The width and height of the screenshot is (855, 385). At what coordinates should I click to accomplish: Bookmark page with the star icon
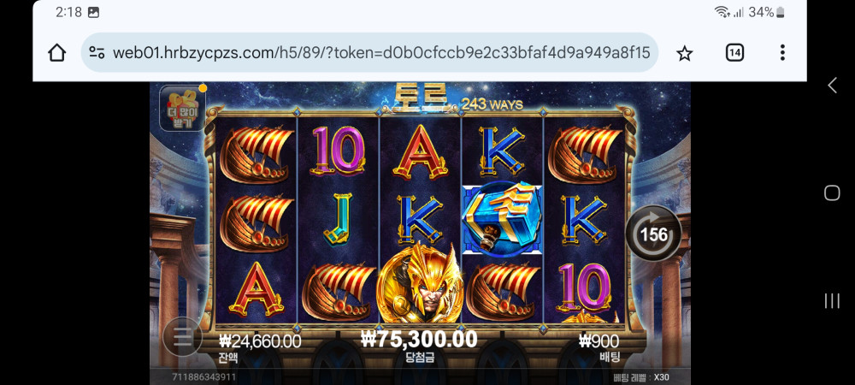[684, 53]
